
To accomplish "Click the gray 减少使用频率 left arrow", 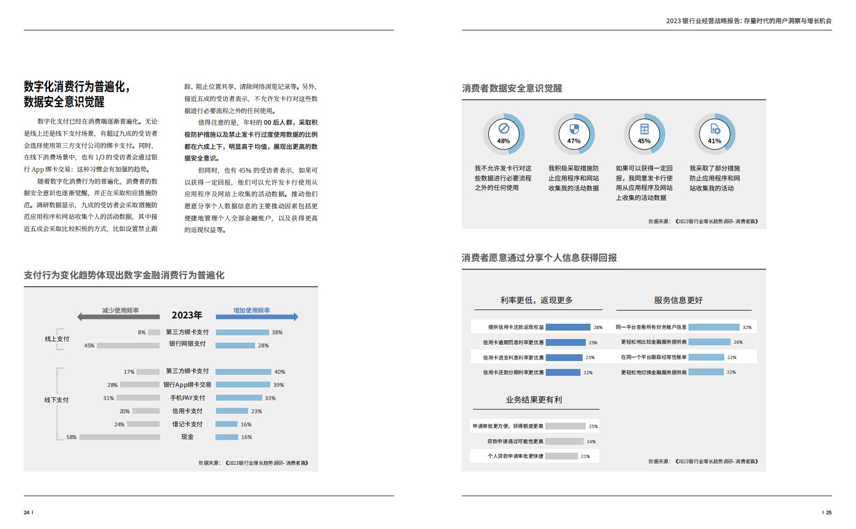I will [x=119, y=316].
